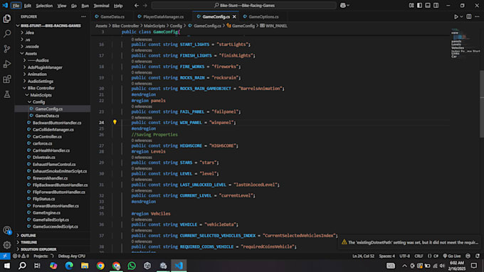The width and height of the screenshot is (484, 272).
Task: Open the Customize Layout icon
Action: (411, 6)
